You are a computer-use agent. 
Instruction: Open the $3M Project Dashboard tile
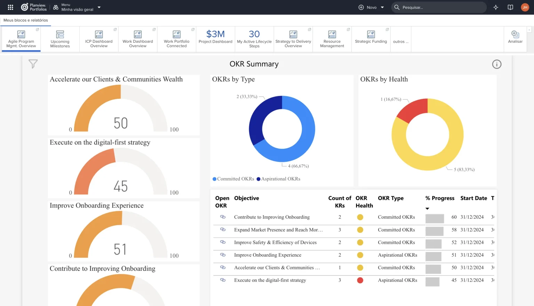coord(216,39)
